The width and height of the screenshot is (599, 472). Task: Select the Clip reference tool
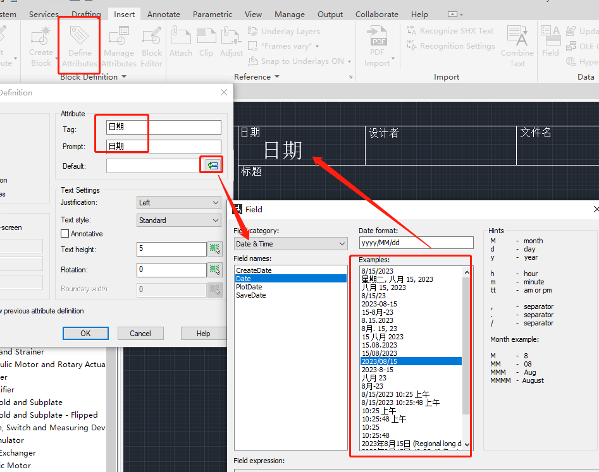pyautogui.click(x=206, y=41)
